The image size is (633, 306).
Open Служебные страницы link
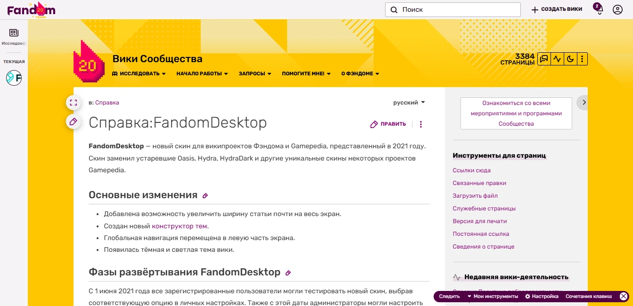[484, 209]
